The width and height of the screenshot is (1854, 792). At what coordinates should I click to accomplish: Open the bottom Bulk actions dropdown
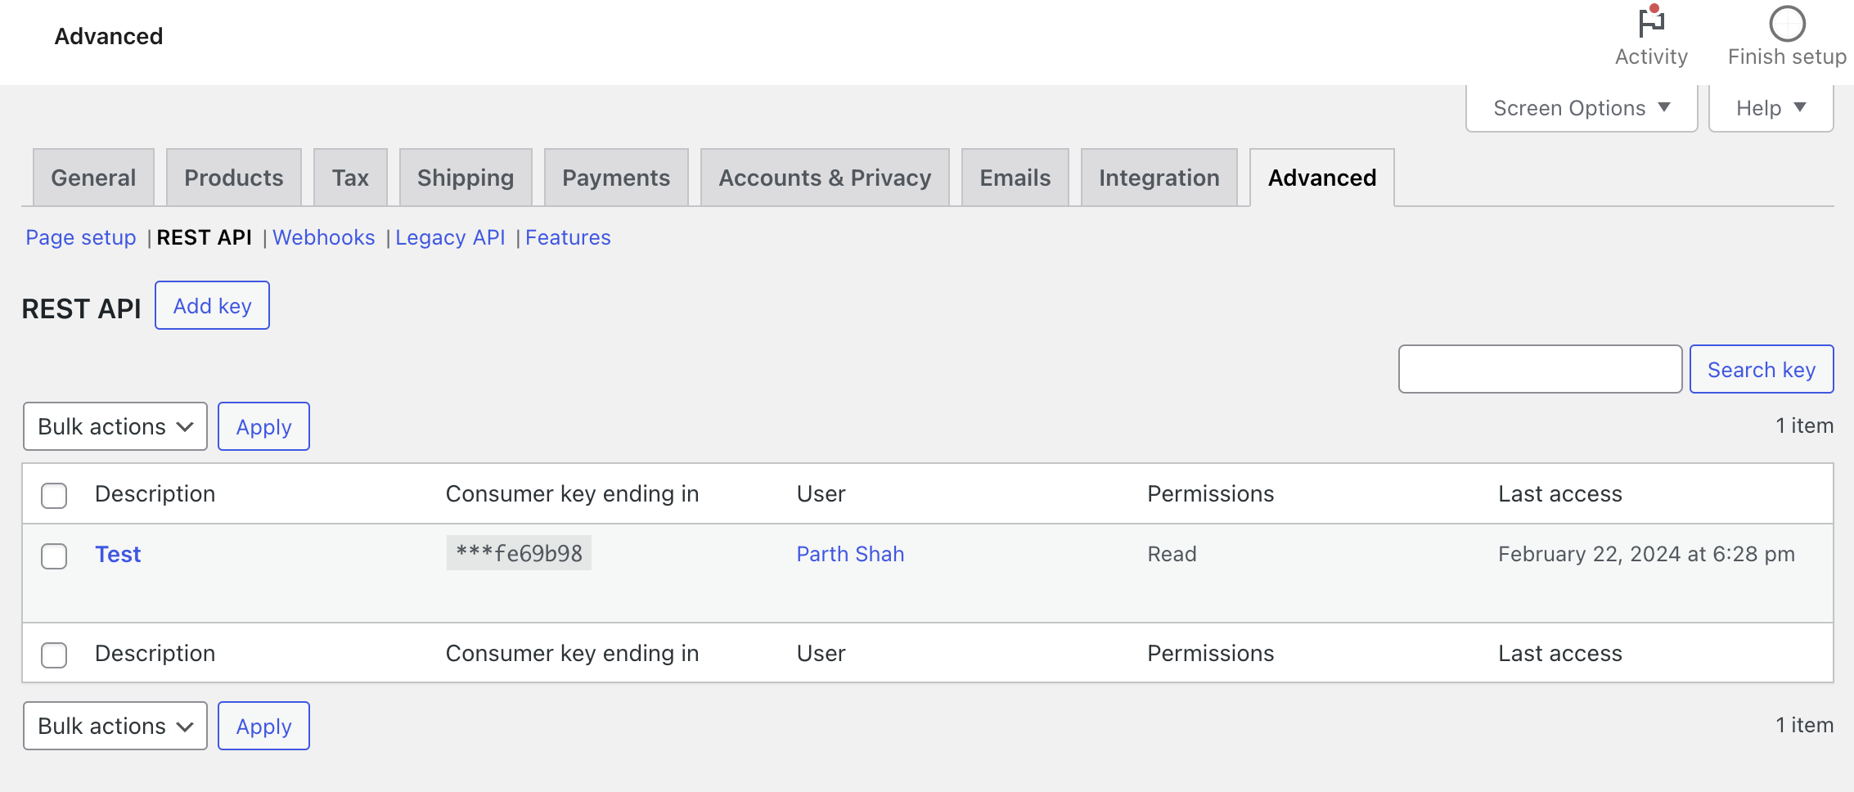115,726
